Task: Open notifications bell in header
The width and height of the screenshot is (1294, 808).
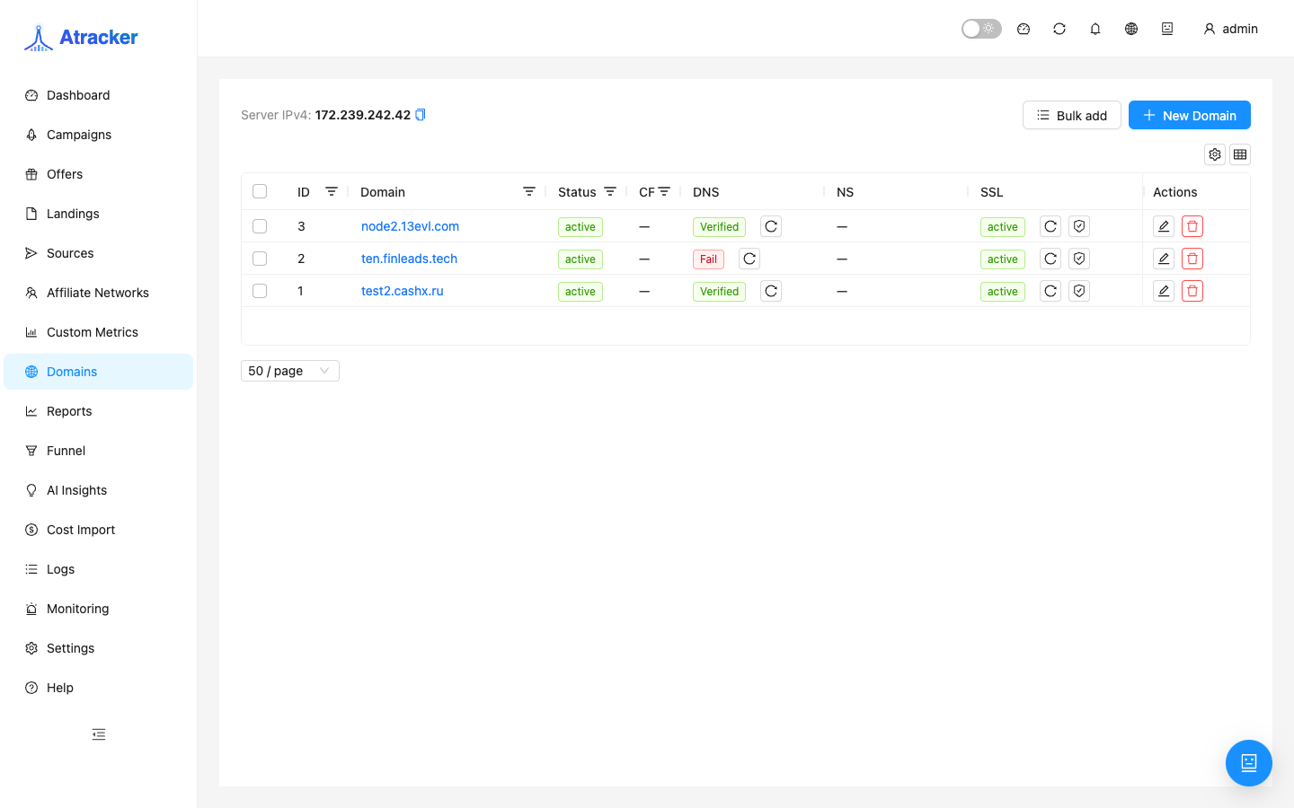Action: pos(1095,29)
